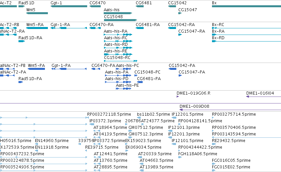
Task: Click the Aats-his-RC transcript label
Action: click(116, 38)
